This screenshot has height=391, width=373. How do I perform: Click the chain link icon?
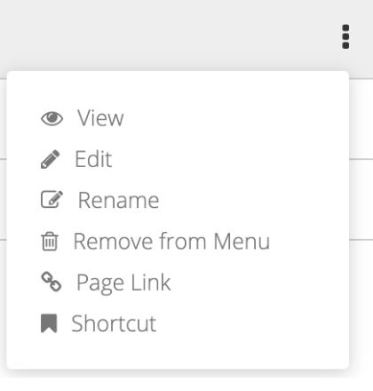coord(52,282)
